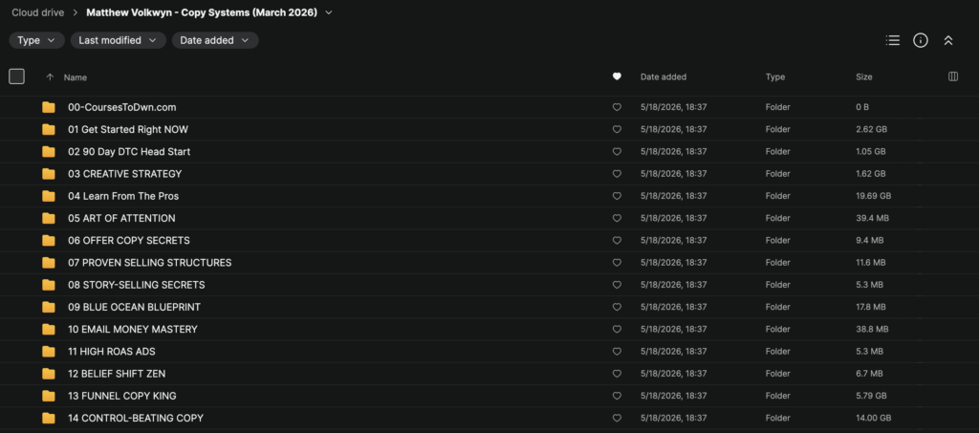Favorite the 10 EMAIL MONEY MASTERY folder
The width and height of the screenshot is (979, 433).
[x=617, y=330]
